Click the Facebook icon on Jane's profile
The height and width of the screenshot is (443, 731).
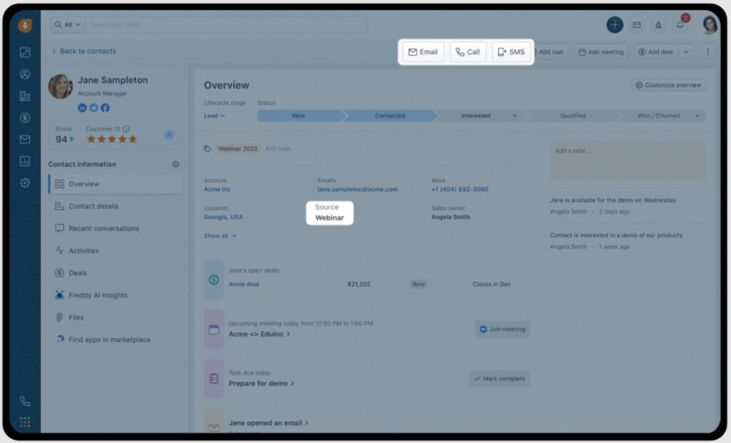click(x=104, y=108)
